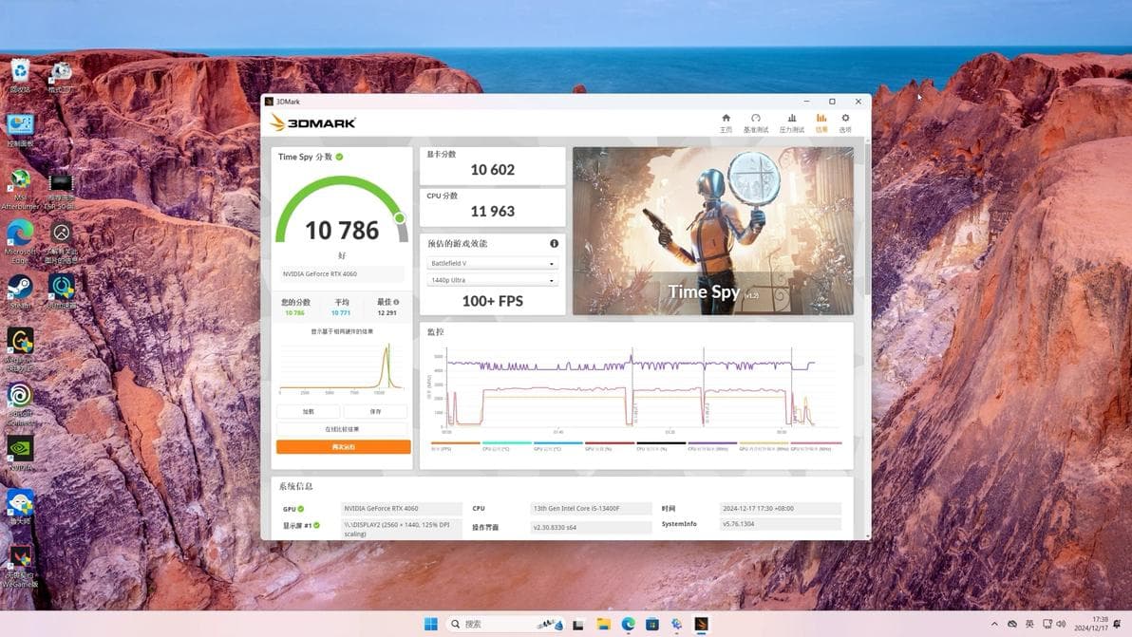The height and width of the screenshot is (637, 1132).
Task: Click the v2.30.8330 s64 interface version field
Action: click(591, 527)
